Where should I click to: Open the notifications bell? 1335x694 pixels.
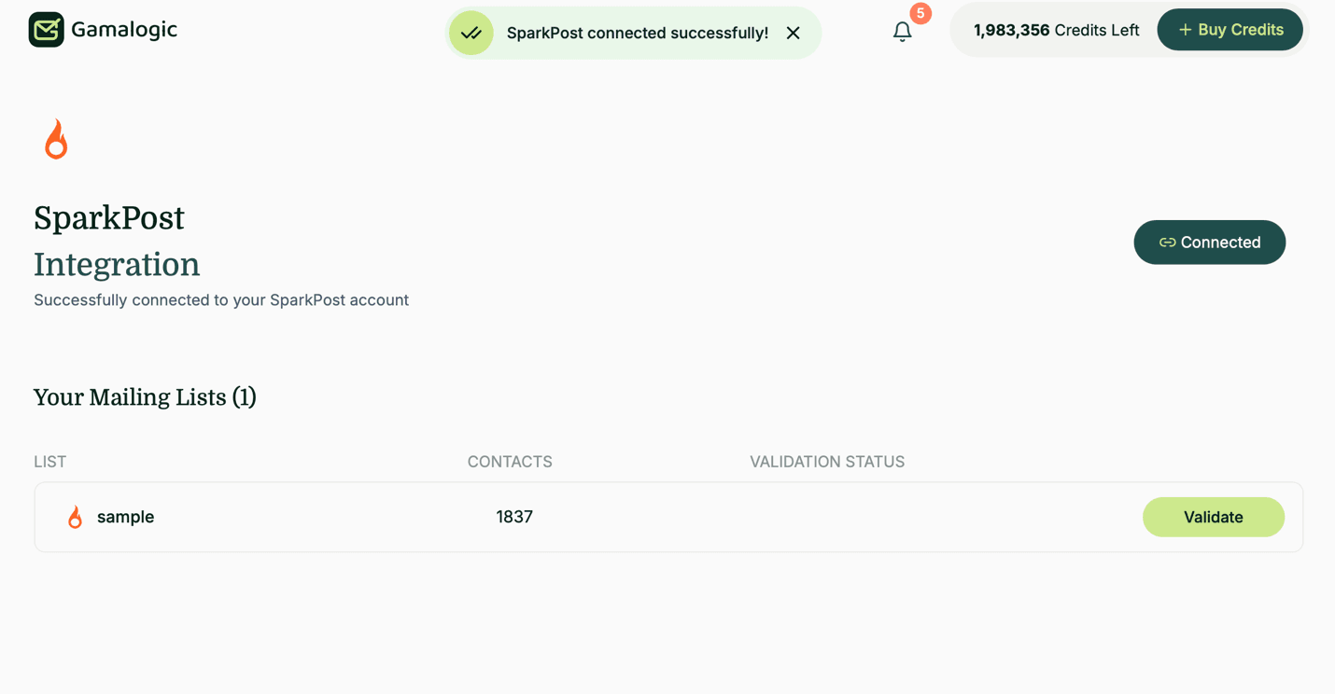click(902, 32)
